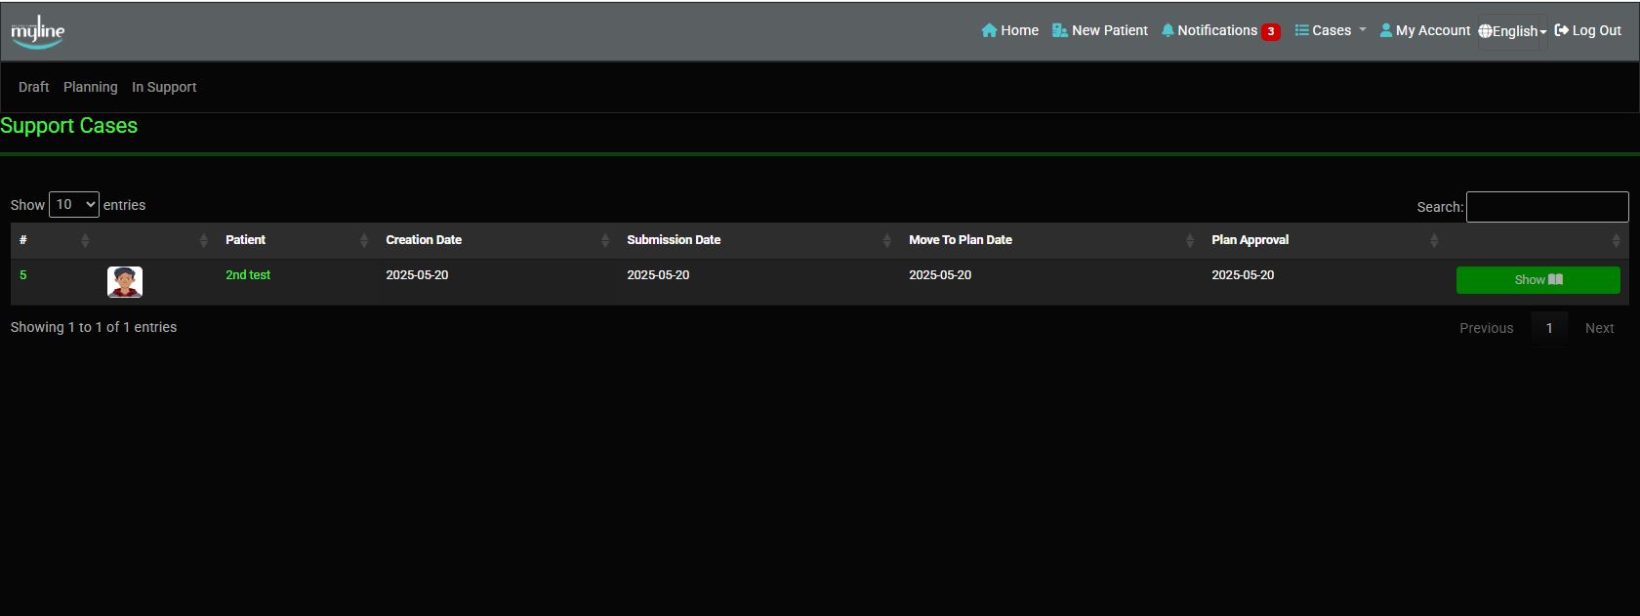Screen dimensions: 1640x616
Task: Switch to the Planning tab
Action: pyautogui.click(x=90, y=87)
